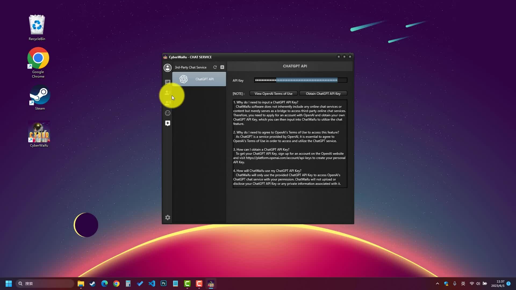The width and height of the screenshot is (516, 290).
Task: Click the Windows Start button
Action: pyautogui.click(x=9, y=284)
